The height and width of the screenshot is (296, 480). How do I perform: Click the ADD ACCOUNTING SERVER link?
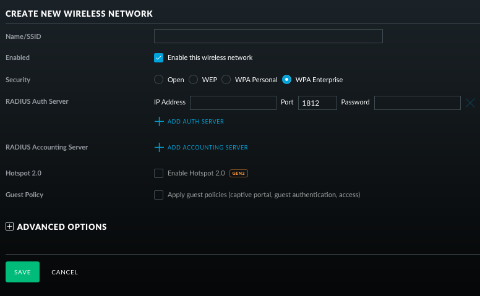(208, 148)
